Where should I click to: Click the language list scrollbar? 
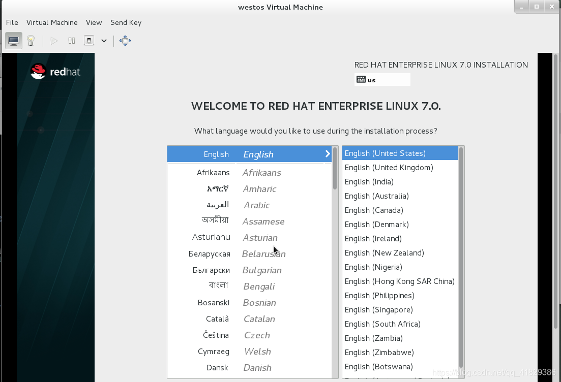tap(335, 168)
